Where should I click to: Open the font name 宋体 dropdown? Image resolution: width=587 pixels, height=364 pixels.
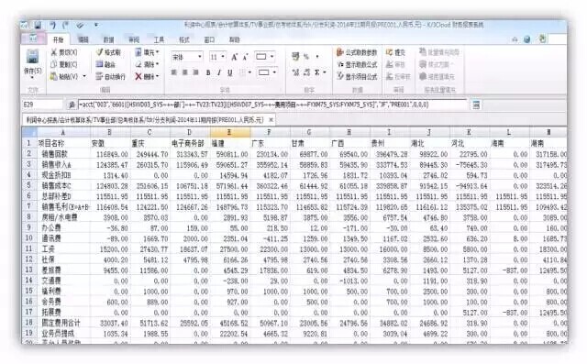click(x=187, y=57)
